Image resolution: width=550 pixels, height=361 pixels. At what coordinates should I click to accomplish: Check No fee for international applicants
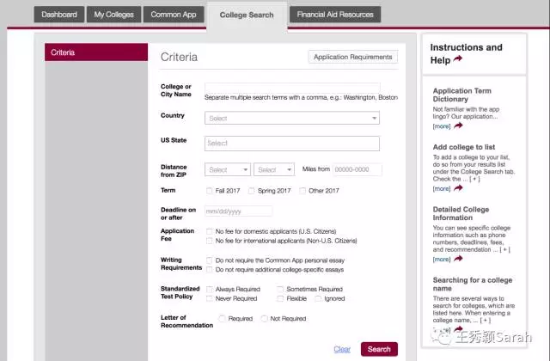pyautogui.click(x=210, y=241)
